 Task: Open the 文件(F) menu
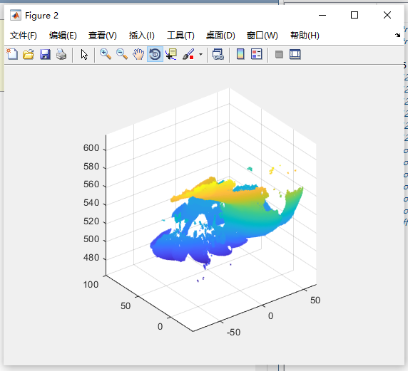pos(24,36)
